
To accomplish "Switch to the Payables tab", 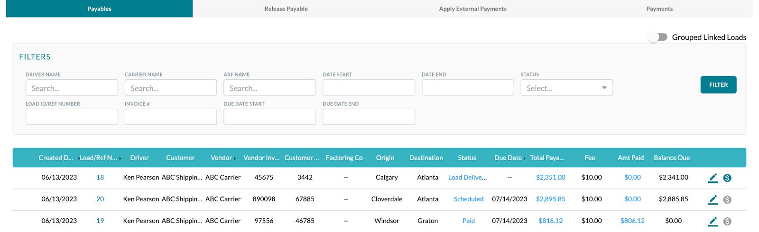I will click(x=99, y=9).
